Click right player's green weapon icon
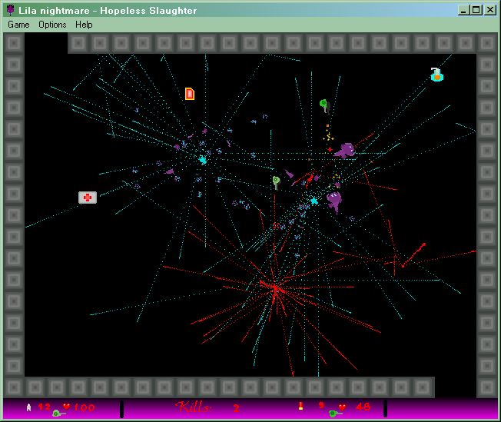 click(335, 413)
